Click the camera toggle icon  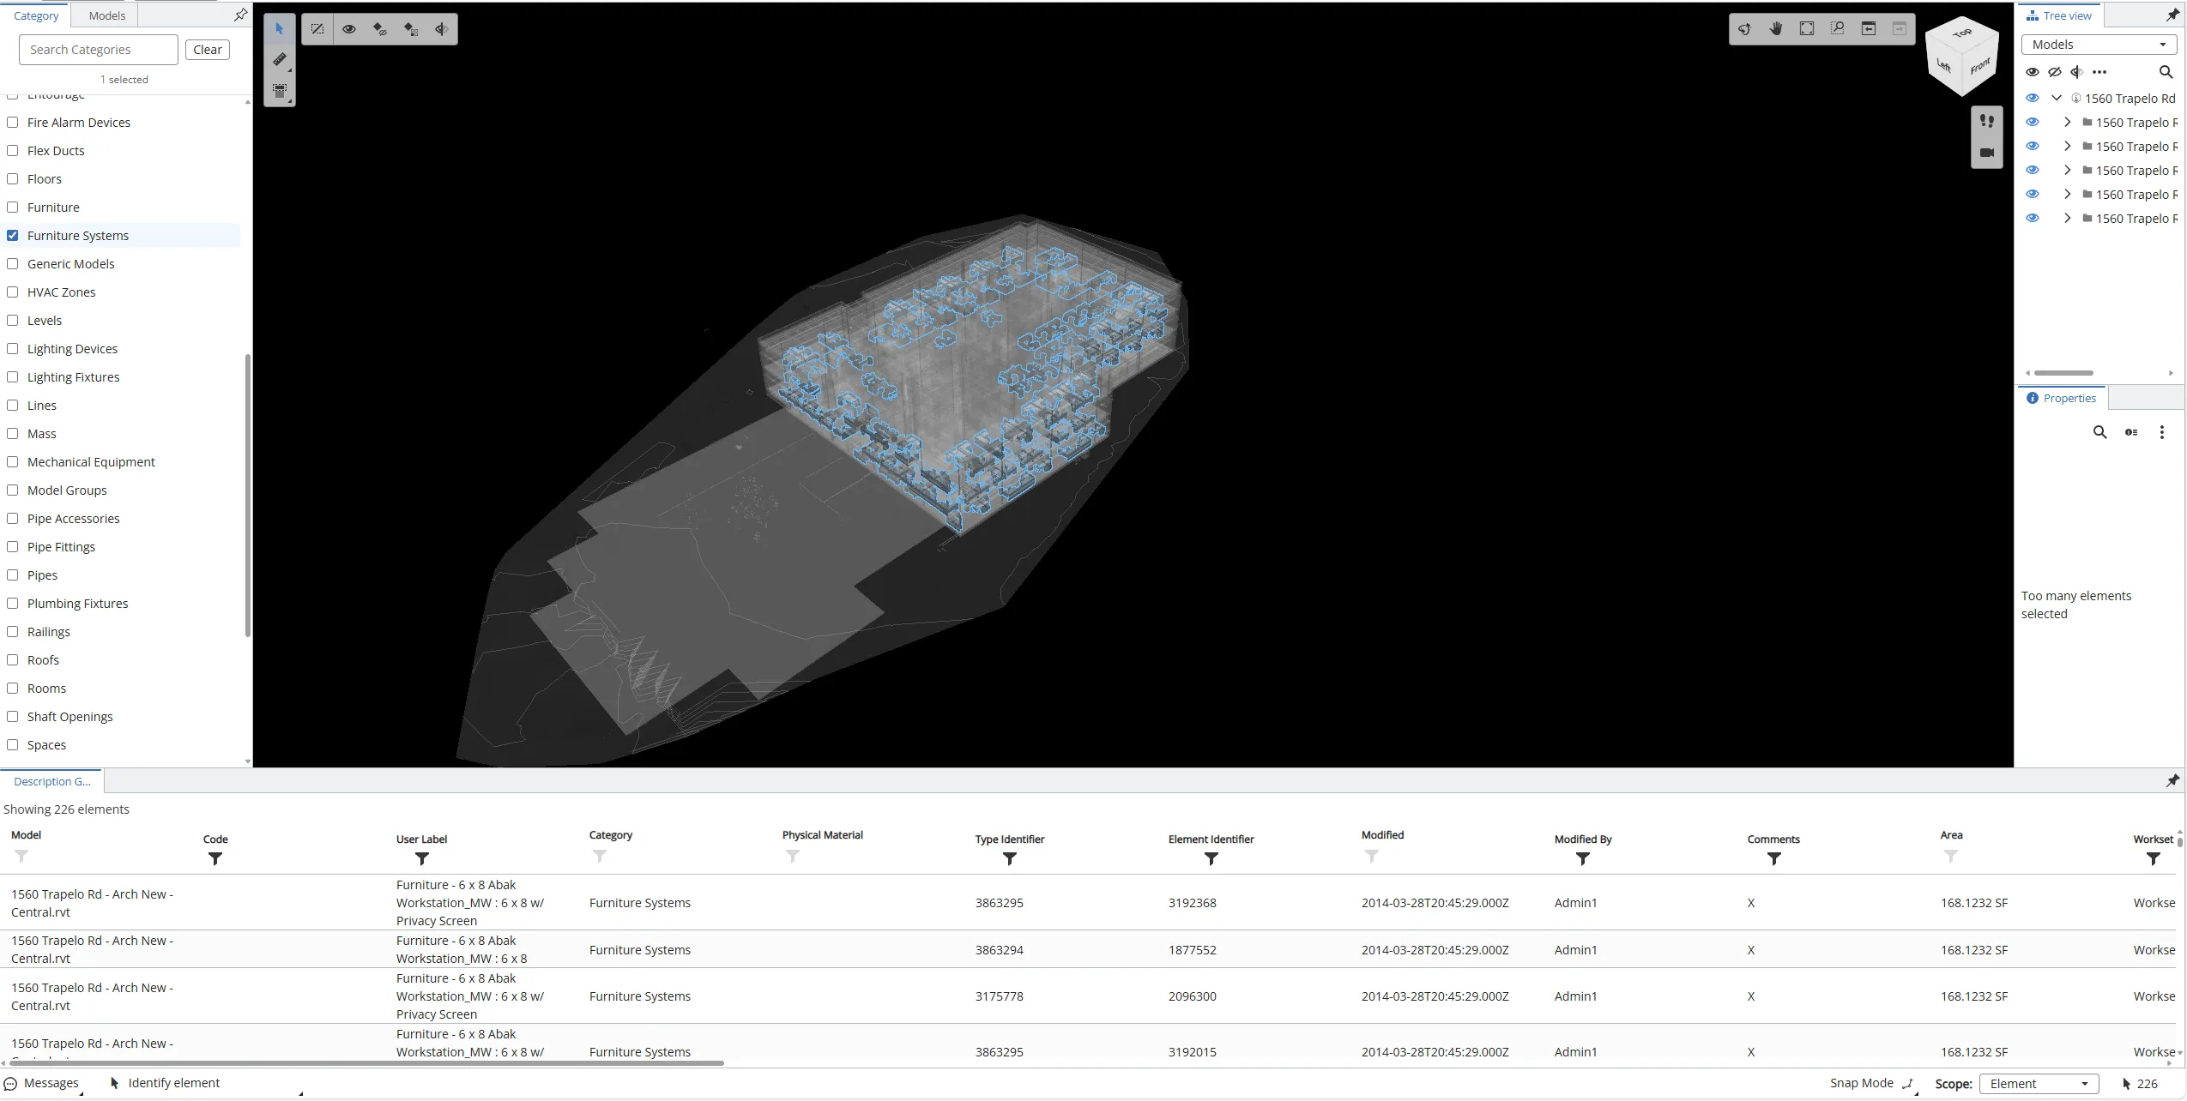1986,153
